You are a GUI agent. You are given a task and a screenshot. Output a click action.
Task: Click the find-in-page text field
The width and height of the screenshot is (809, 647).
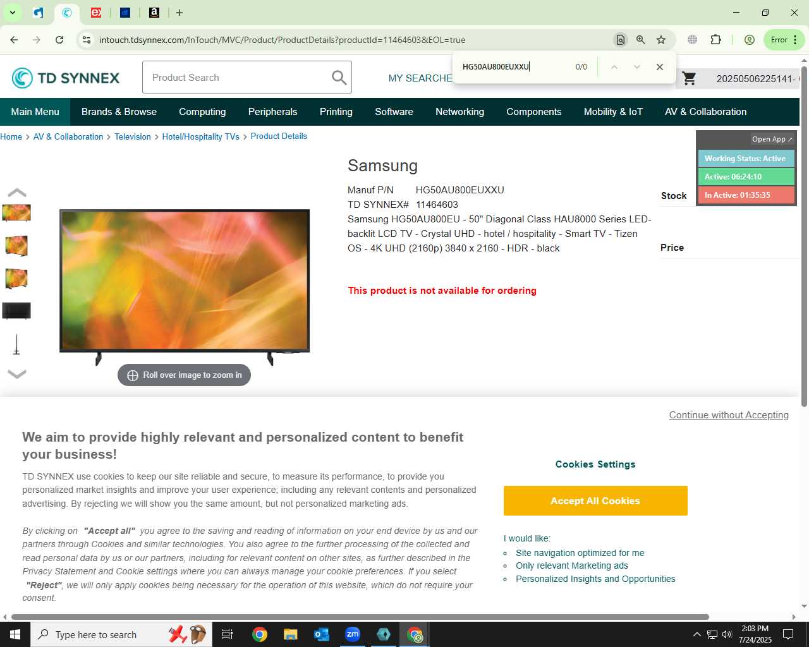click(x=512, y=66)
